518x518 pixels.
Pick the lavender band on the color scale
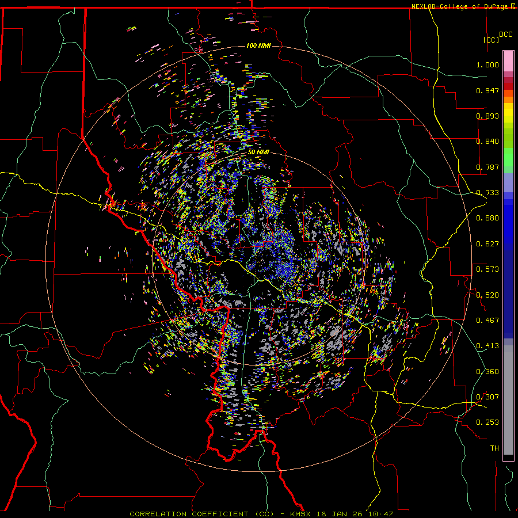click(x=508, y=182)
